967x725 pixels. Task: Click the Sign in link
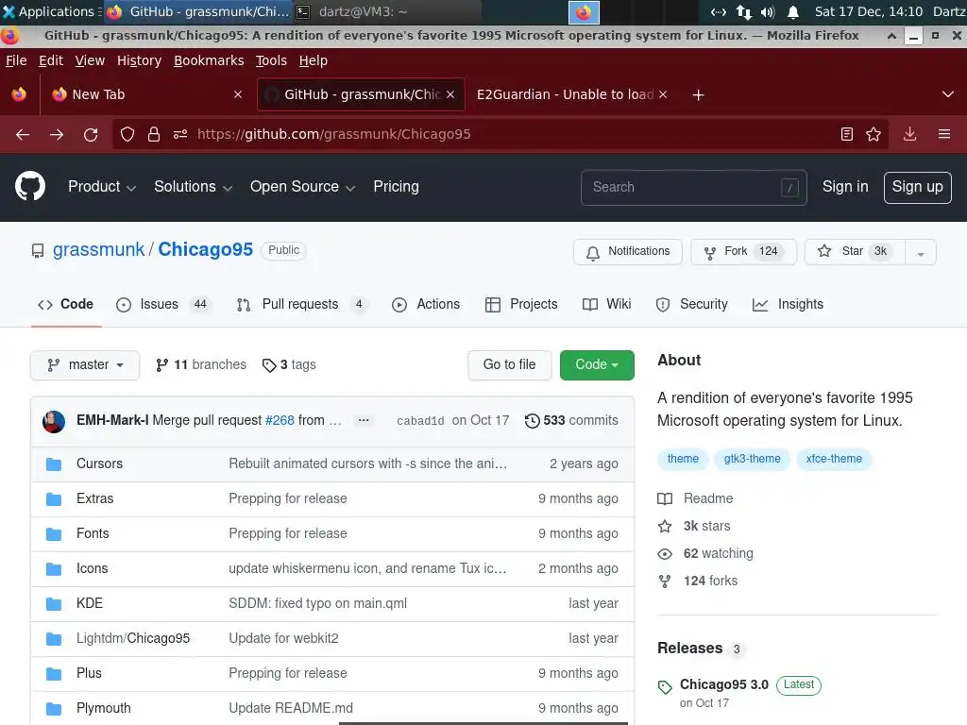[845, 187]
